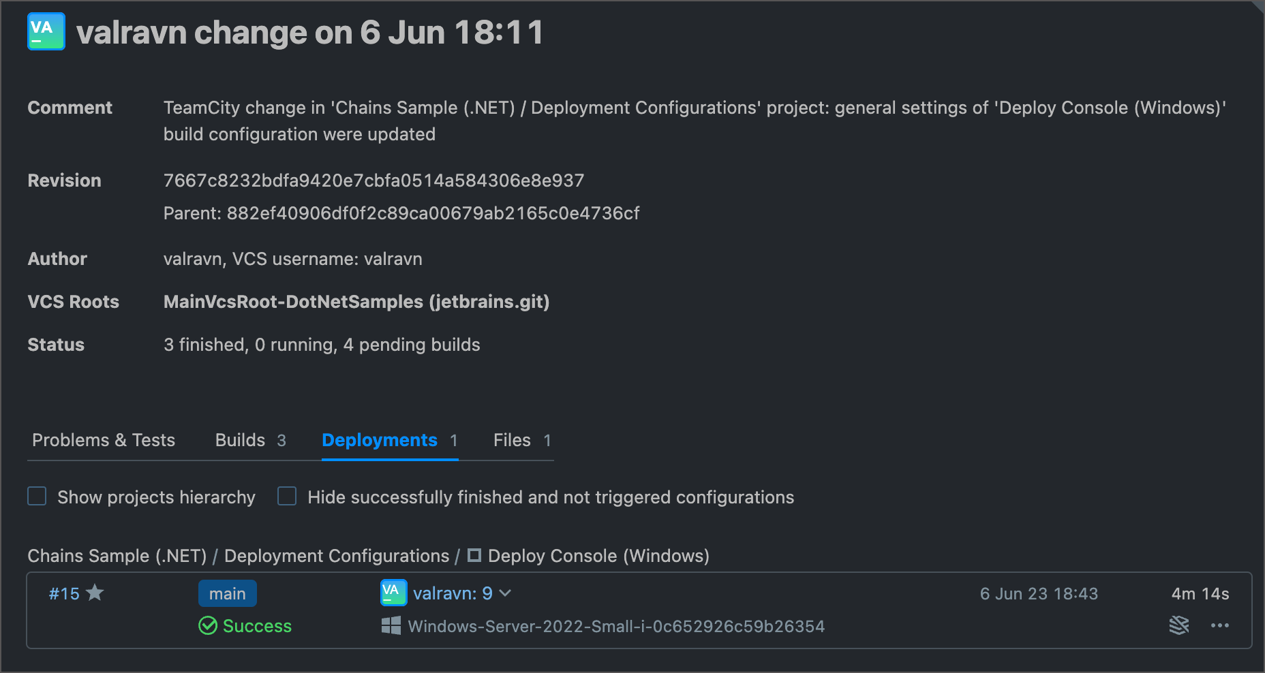
Task: Click the Deploy Console build configuration icon
Action: [475, 555]
